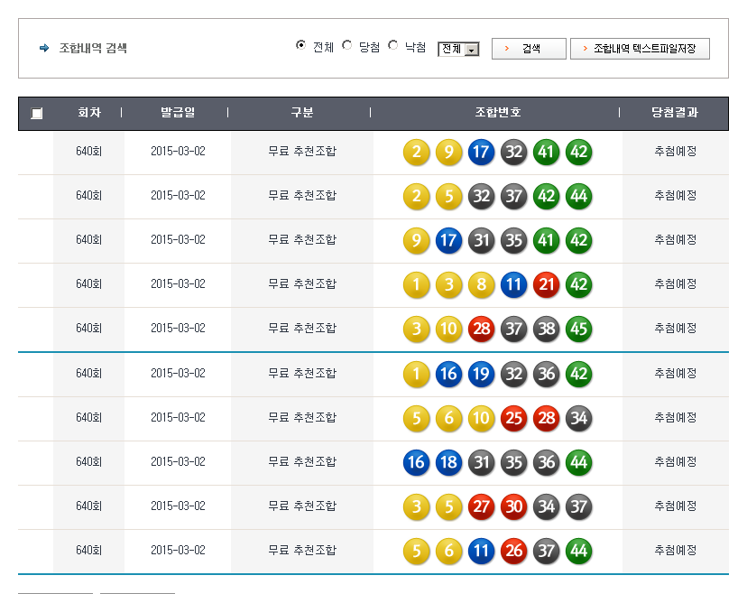The height and width of the screenshot is (594, 747).
Task: Click the blue number 19 lottery ball
Action: [481, 374]
